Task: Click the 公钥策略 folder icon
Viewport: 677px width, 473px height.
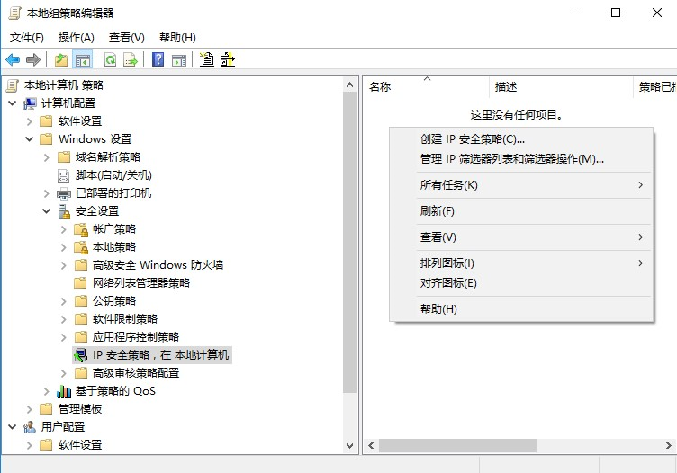Action: click(x=81, y=301)
